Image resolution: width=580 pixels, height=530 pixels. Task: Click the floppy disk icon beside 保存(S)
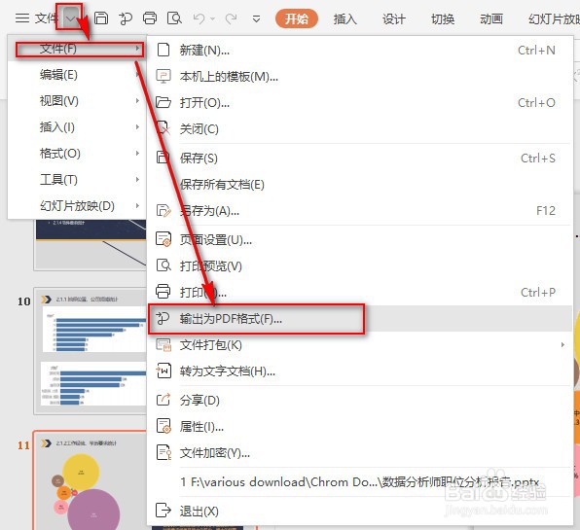[x=163, y=158]
